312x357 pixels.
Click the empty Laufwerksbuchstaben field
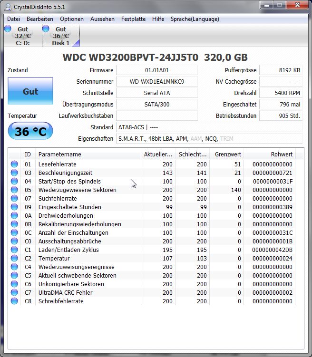[x=157, y=116]
